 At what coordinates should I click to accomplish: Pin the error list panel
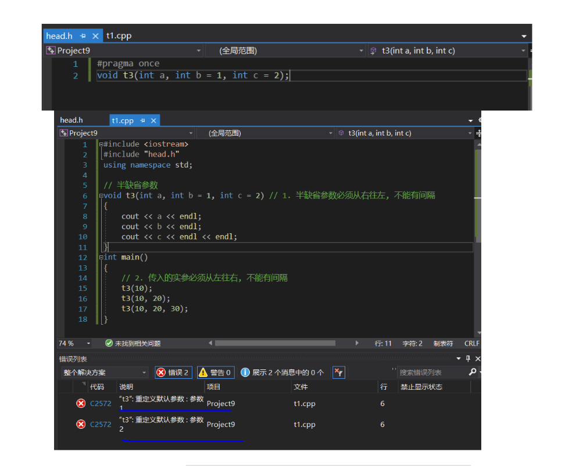468,358
